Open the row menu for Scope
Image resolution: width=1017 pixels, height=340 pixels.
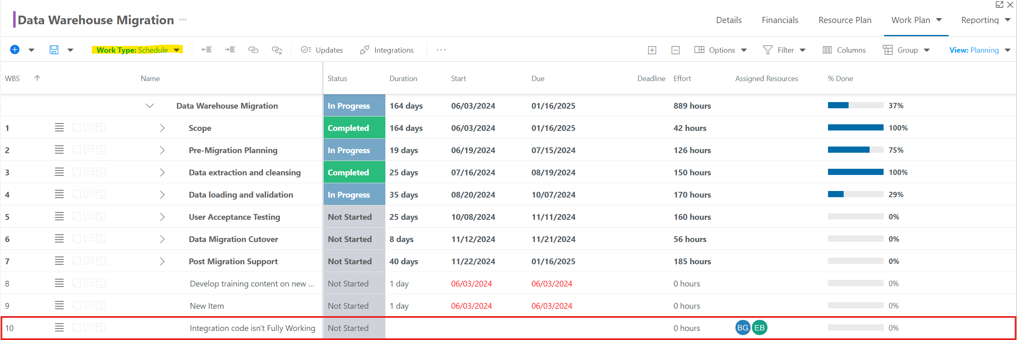tap(59, 128)
